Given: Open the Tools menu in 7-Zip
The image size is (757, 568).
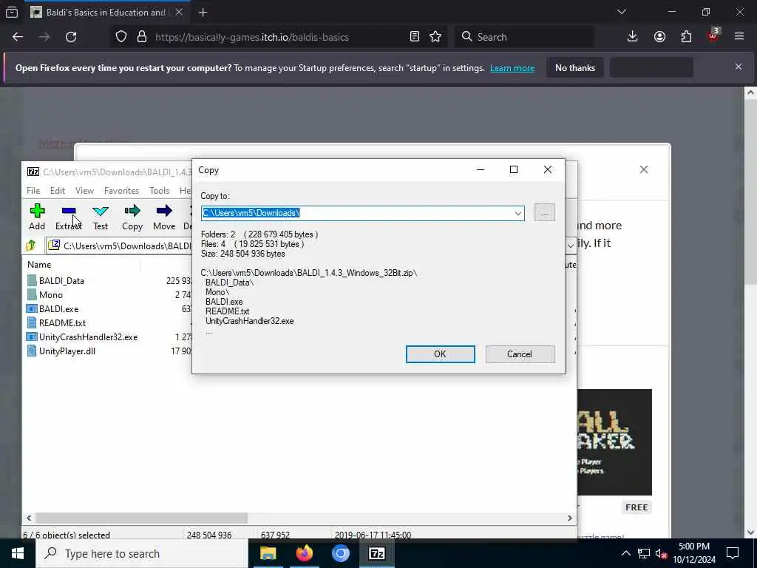Looking at the screenshot, I should pyautogui.click(x=160, y=190).
